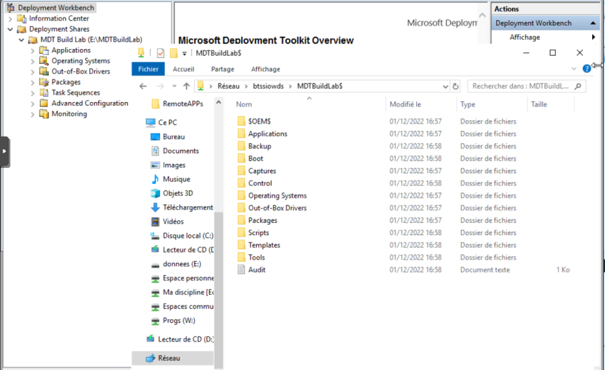605x370 pixels.
Task: Open the Affichage ribbon tab in Explorer
Action: click(x=266, y=69)
